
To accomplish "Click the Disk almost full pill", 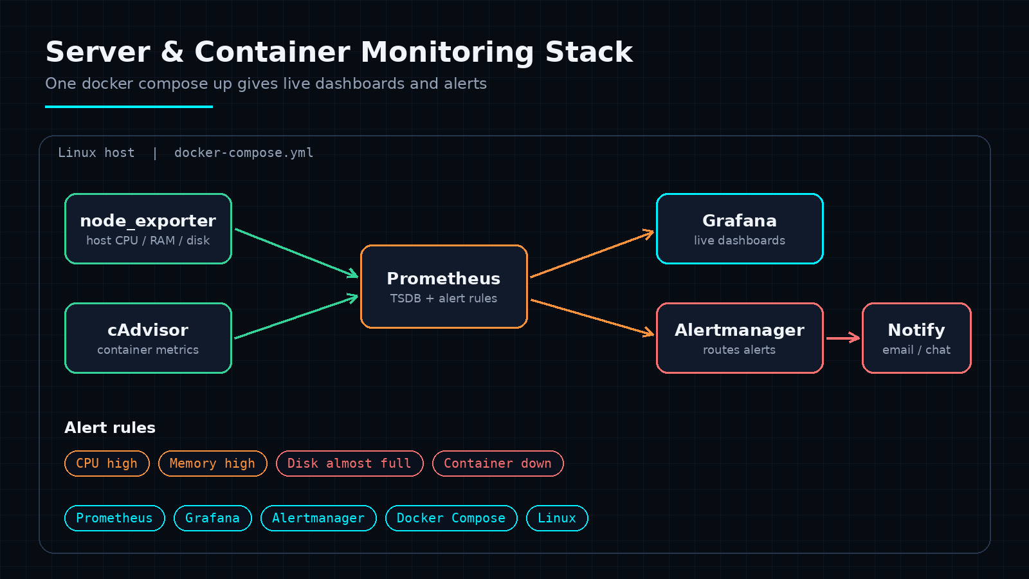I will 349,463.
